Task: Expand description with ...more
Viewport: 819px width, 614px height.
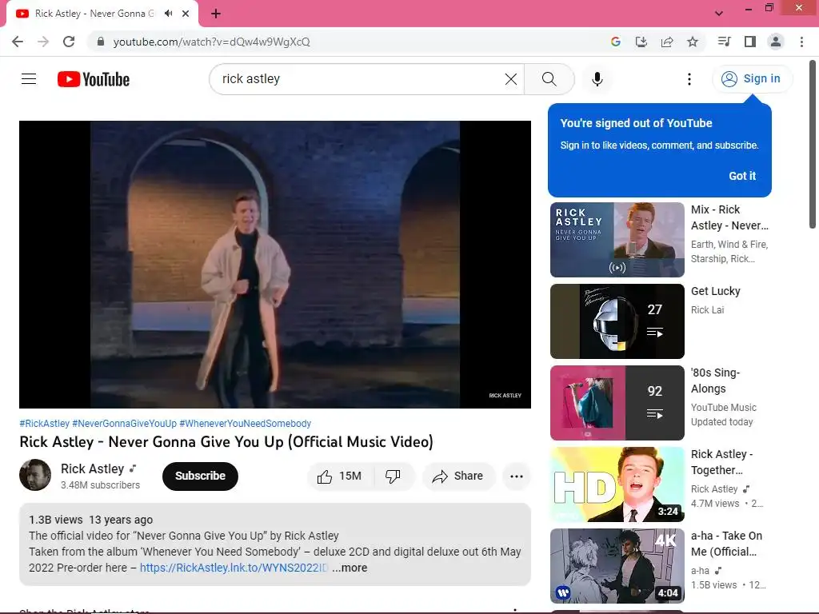Action: click(350, 568)
